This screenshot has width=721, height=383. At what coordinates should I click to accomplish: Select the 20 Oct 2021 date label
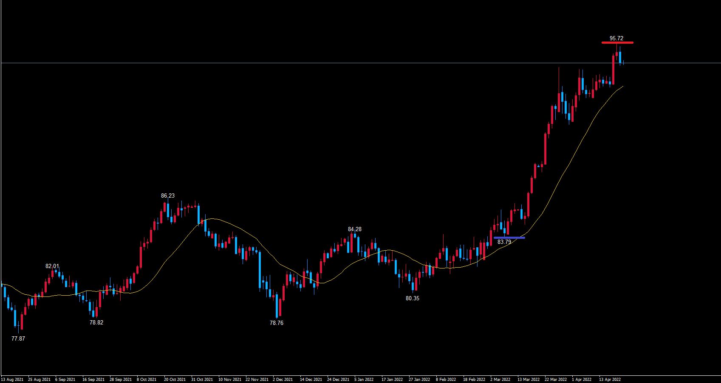175,379
